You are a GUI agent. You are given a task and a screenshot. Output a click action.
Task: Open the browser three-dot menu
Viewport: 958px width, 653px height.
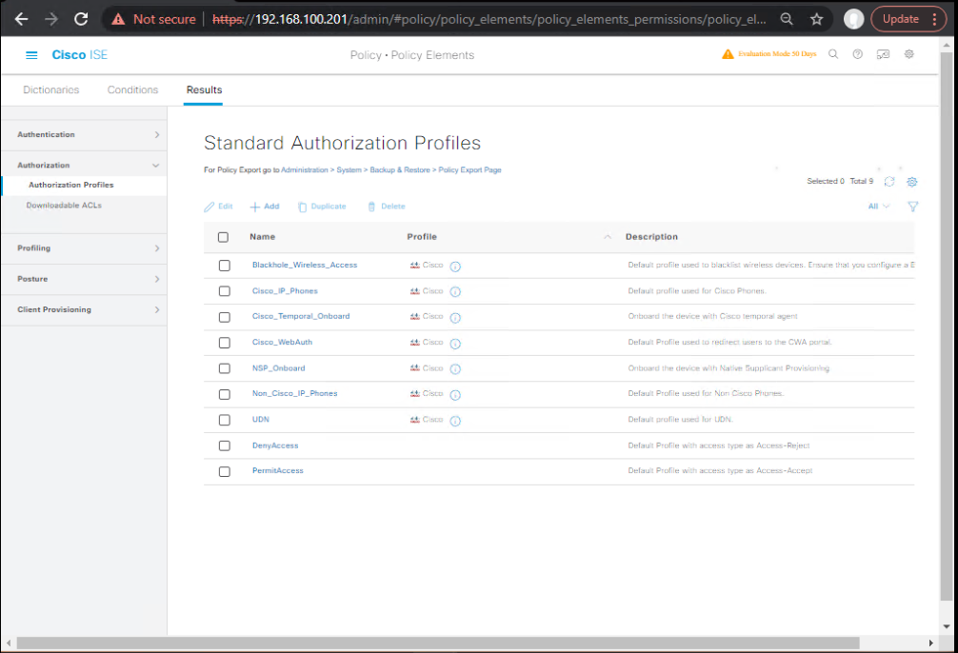[x=935, y=20]
